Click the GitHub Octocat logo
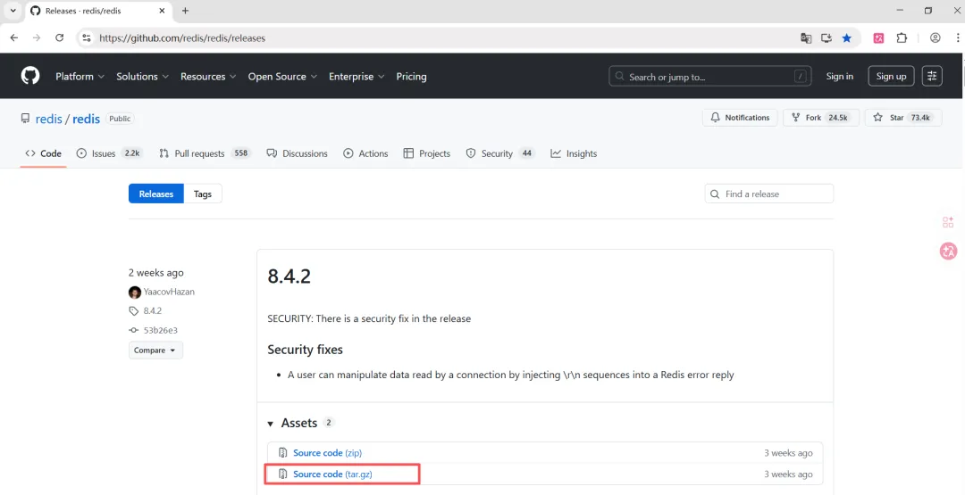The image size is (965, 495). coord(30,76)
